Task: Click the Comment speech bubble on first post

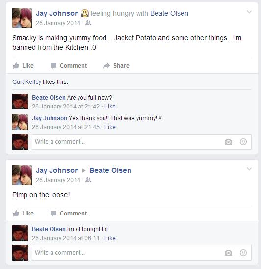Action: 53,66
